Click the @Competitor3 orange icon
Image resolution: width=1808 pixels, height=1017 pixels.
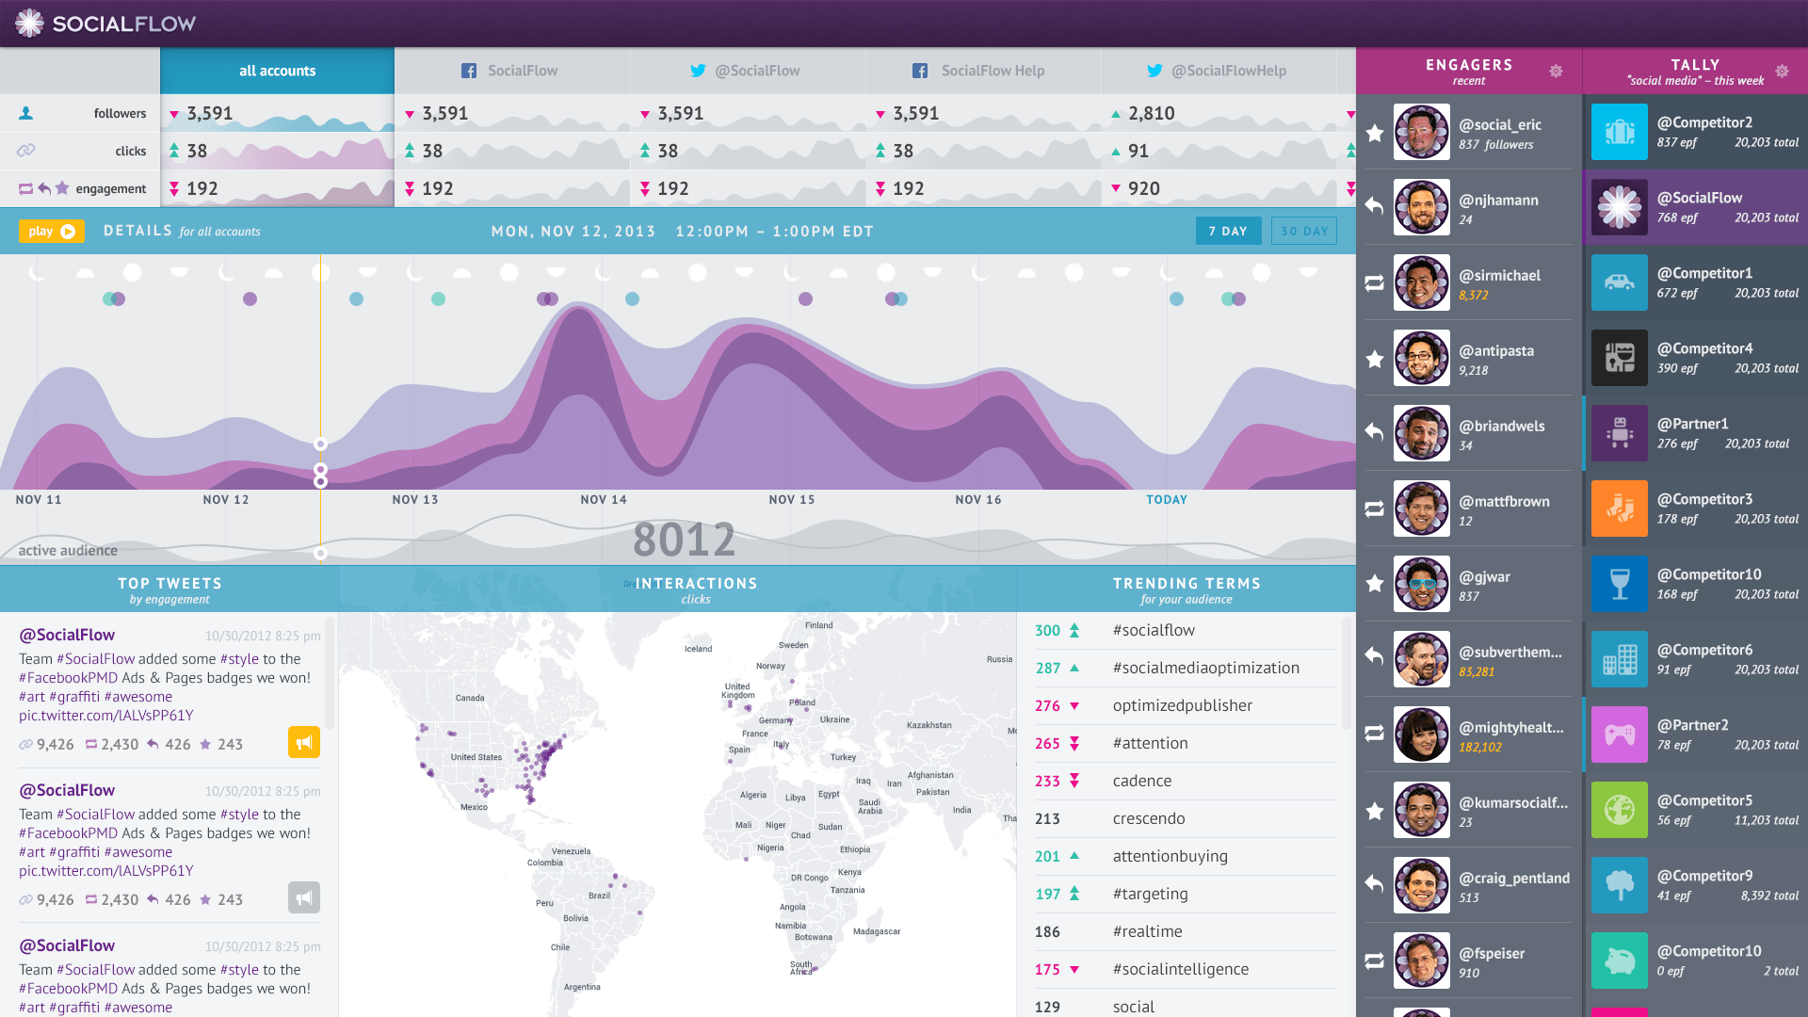coord(1620,508)
